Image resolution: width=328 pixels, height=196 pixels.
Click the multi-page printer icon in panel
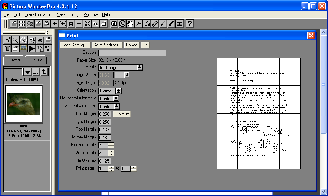pos(32,40)
